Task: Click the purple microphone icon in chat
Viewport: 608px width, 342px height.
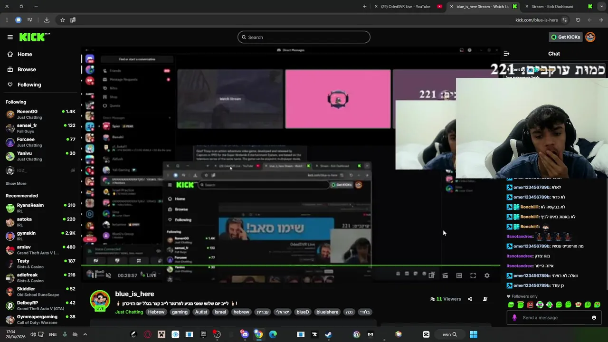Action: point(514,318)
